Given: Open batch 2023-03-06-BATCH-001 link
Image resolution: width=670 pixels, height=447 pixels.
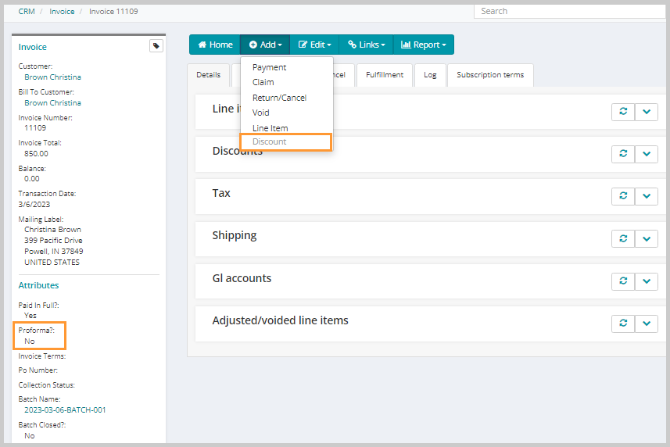Looking at the screenshot, I should coord(65,409).
